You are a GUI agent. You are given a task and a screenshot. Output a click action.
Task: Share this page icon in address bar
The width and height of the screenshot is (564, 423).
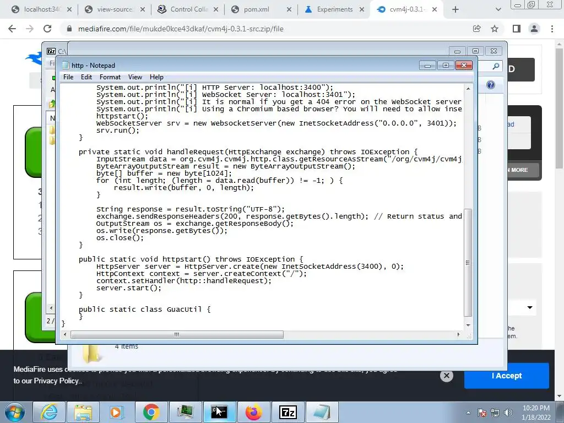click(x=477, y=29)
